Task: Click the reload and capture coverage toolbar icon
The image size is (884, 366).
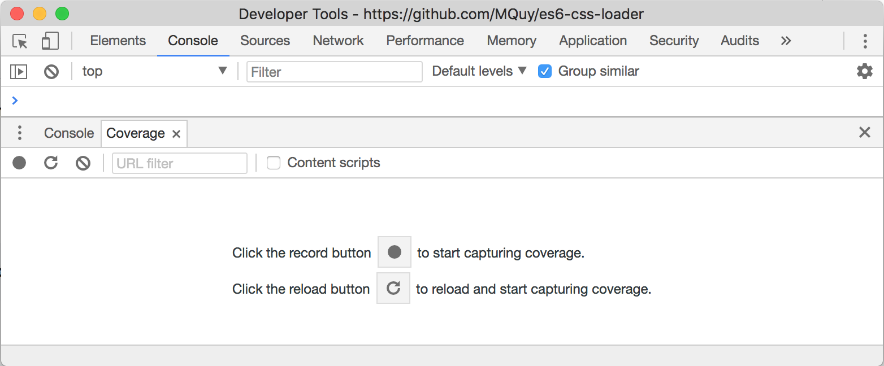Action: [51, 163]
